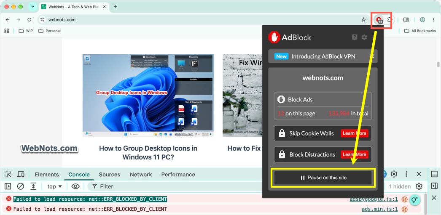Toggle the DevTools device toolbar
The image size is (441, 215).
pyautogui.click(x=21, y=174)
